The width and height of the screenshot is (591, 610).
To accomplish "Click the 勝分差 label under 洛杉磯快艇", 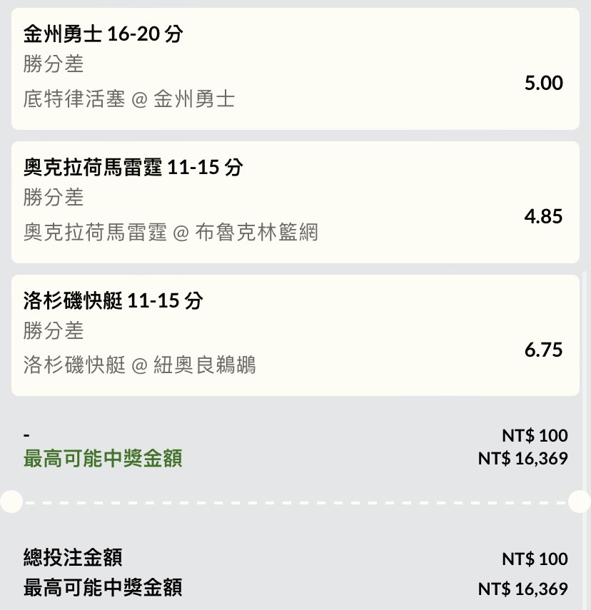I will pyautogui.click(x=54, y=330).
